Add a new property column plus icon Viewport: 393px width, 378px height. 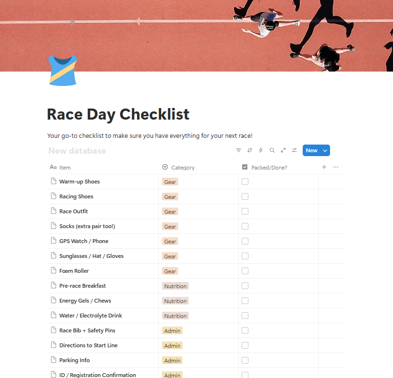(324, 167)
